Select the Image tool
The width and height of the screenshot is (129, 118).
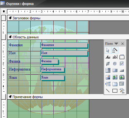pyautogui.click(x=108, y=77)
